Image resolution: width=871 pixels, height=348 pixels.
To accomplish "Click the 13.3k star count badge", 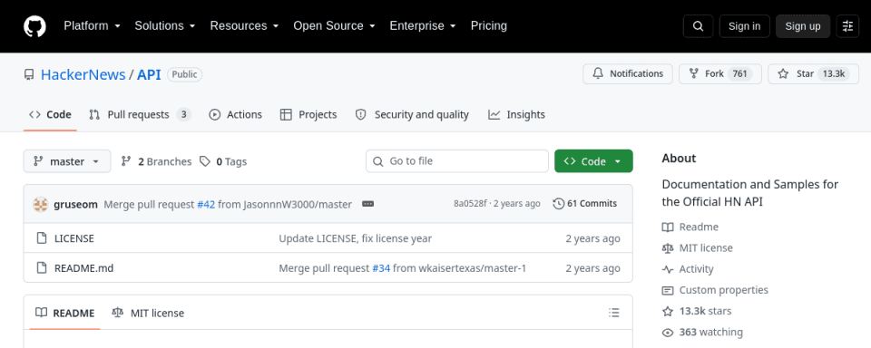I will tap(834, 73).
